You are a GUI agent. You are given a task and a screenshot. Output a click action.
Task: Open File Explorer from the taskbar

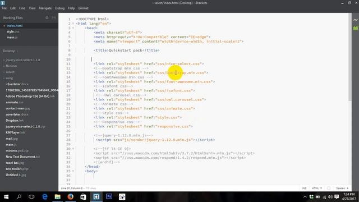[57, 197]
